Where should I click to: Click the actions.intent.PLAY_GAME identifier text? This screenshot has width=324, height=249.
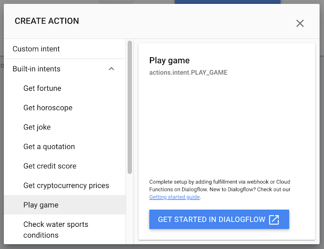coord(188,73)
